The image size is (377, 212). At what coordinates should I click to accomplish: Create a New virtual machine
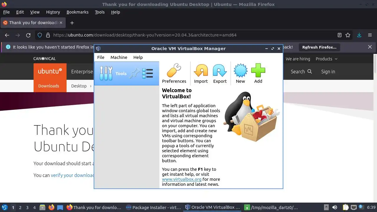[240, 73]
